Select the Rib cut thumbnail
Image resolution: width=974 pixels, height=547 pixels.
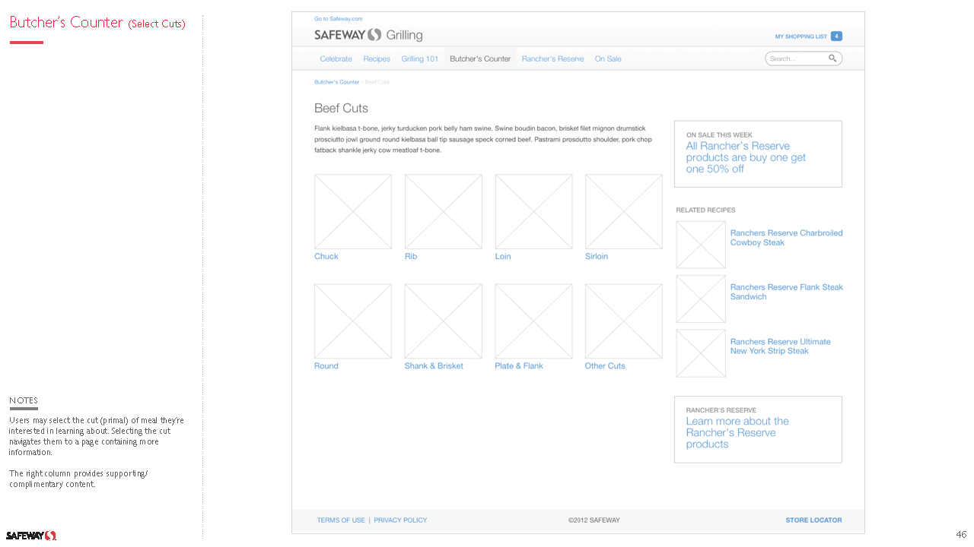click(444, 211)
